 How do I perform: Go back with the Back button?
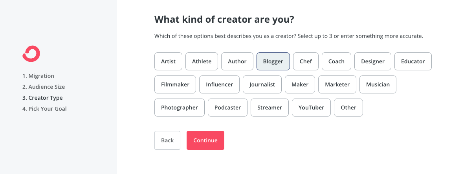(x=167, y=140)
